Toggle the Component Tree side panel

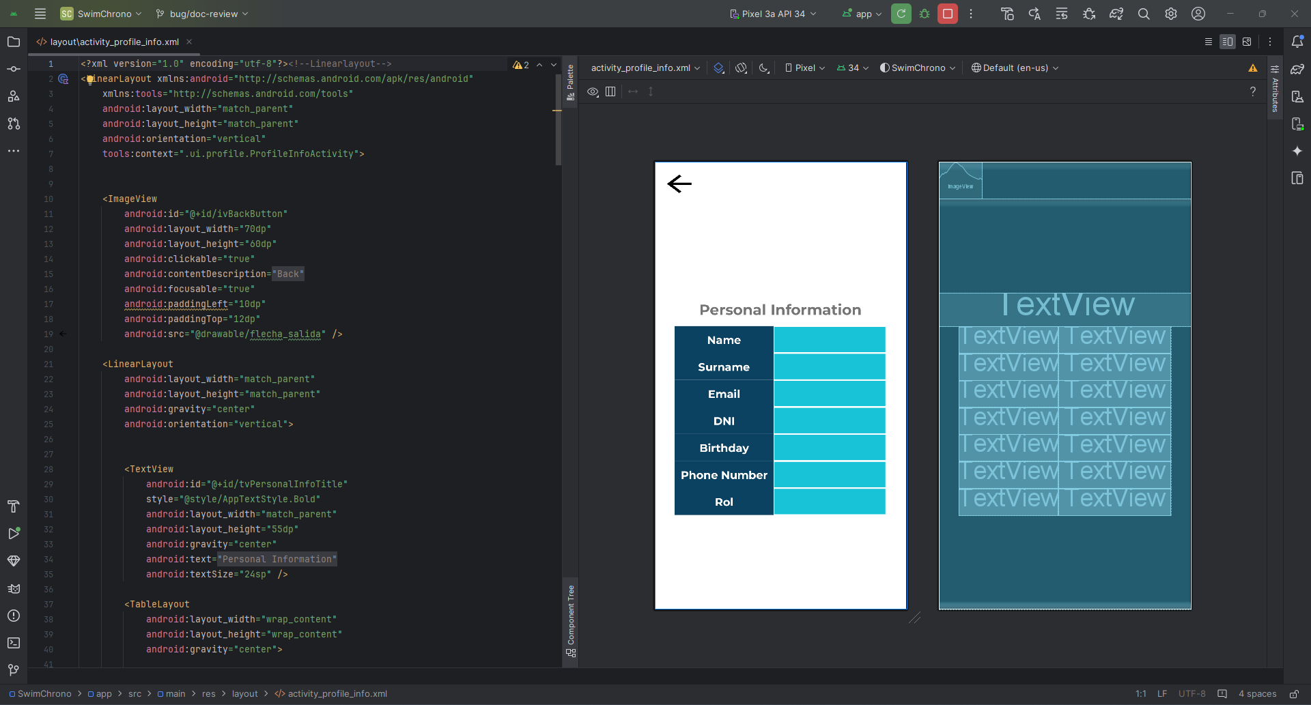pyautogui.click(x=571, y=621)
